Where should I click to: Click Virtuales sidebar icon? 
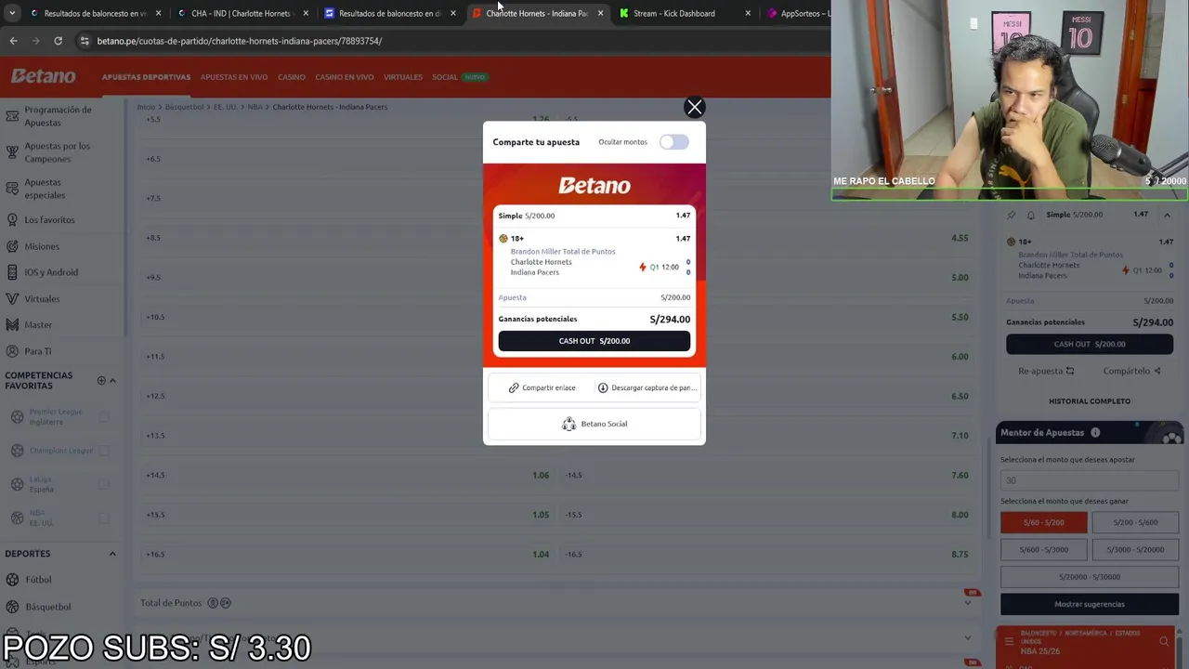tap(12, 299)
